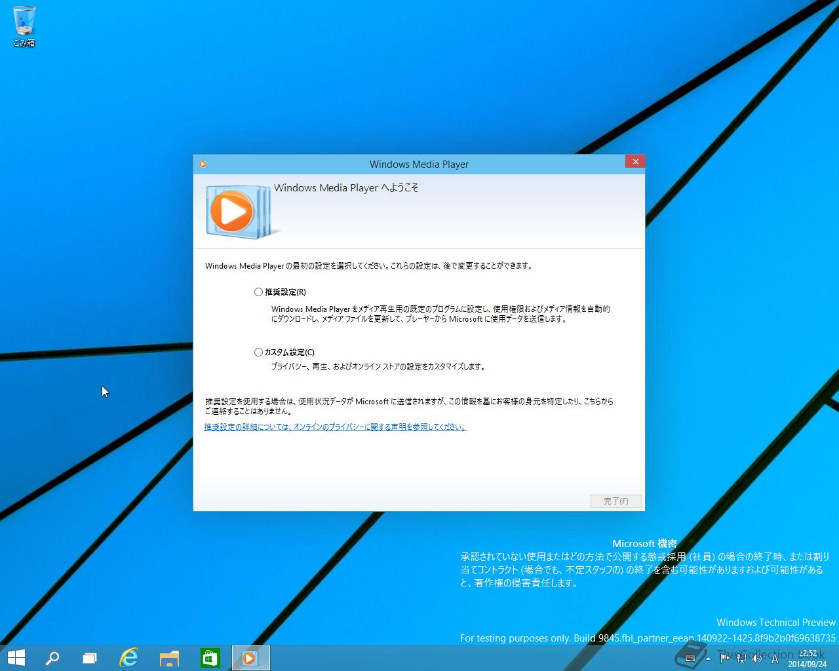Click the 完了(F) finish button

tap(615, 501)
